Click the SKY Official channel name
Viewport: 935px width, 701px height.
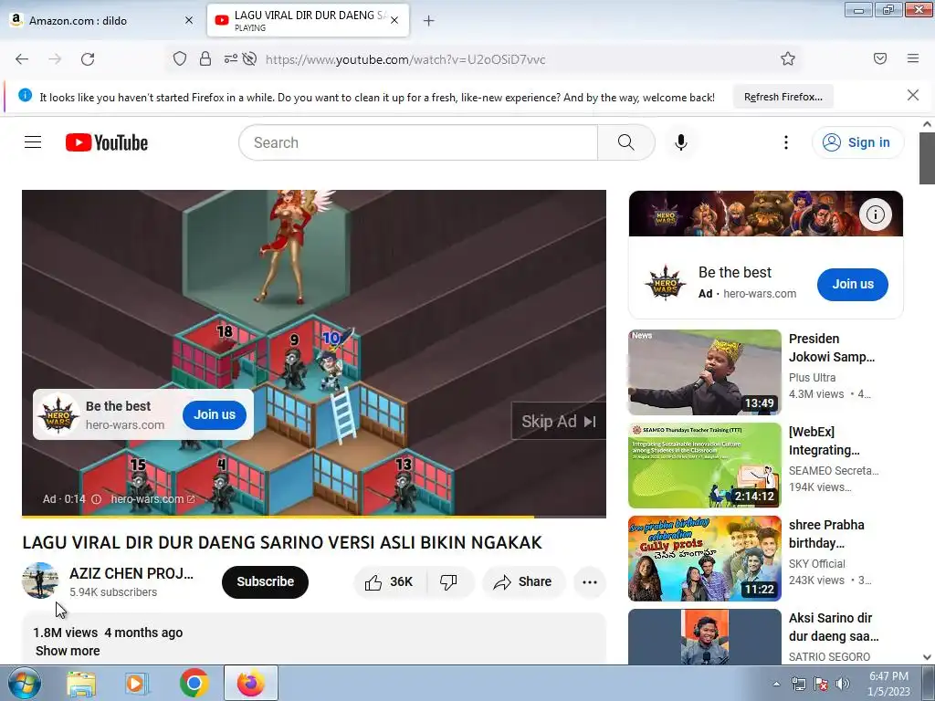(817, 564)
